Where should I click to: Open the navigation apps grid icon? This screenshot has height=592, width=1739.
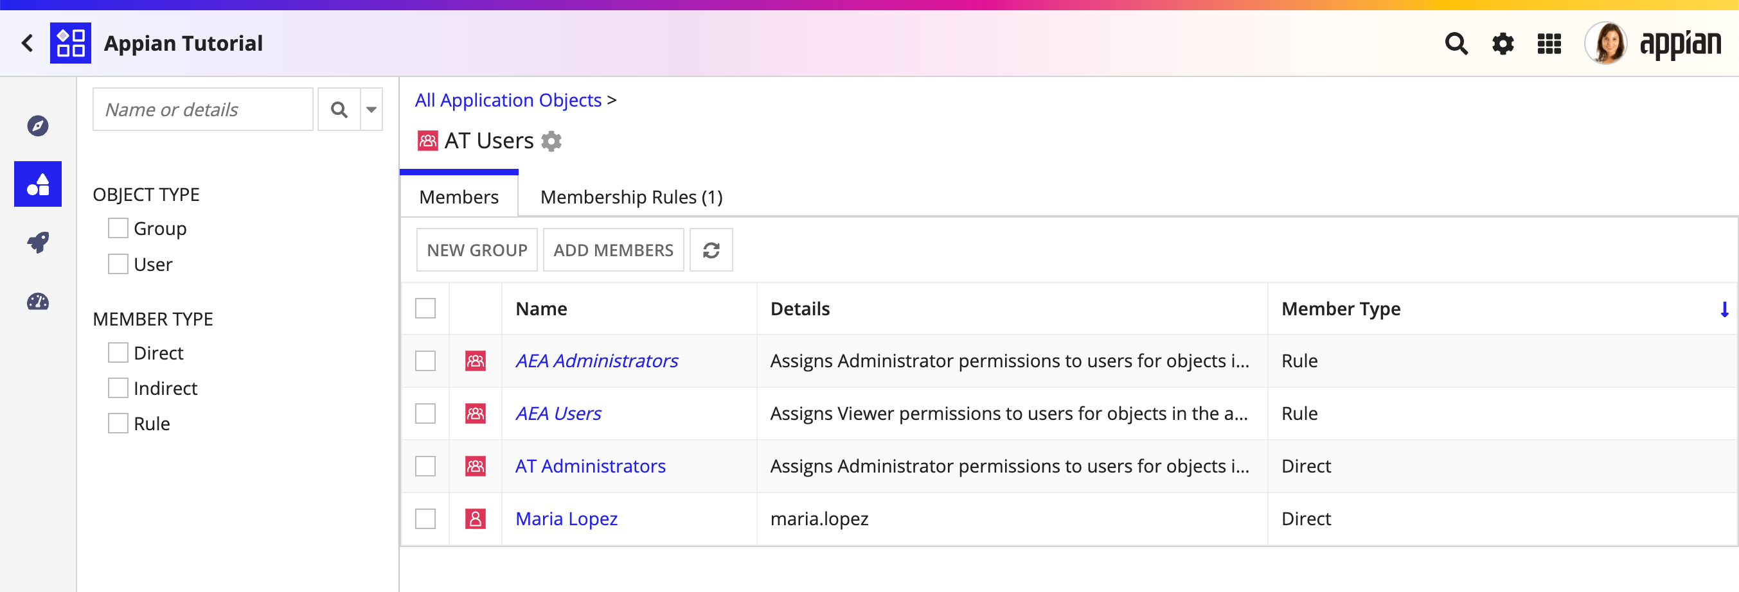(1549, 44)
